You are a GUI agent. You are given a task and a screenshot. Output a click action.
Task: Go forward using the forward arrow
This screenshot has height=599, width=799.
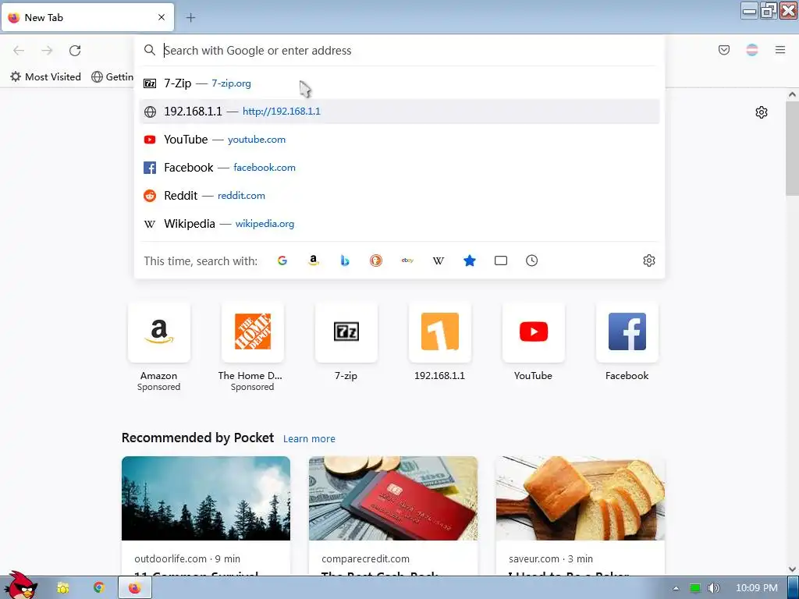coord(47,51)
